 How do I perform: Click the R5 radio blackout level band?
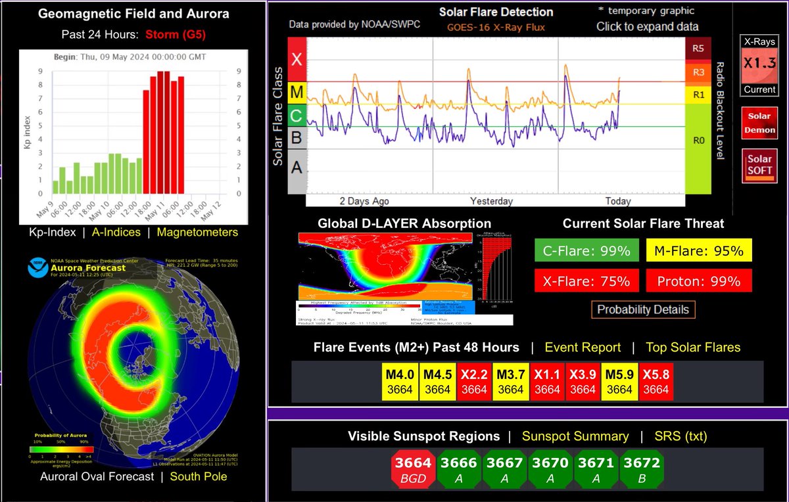(698, 49)
